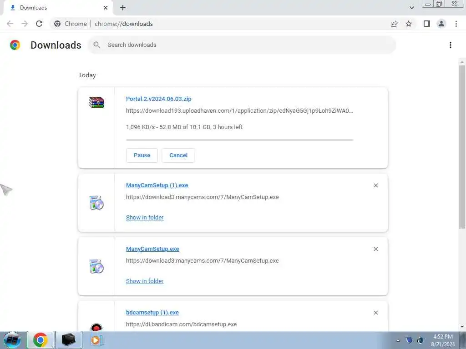Reload the Downloads page
The width and height of the screenshot is (466, 349).
39,24
